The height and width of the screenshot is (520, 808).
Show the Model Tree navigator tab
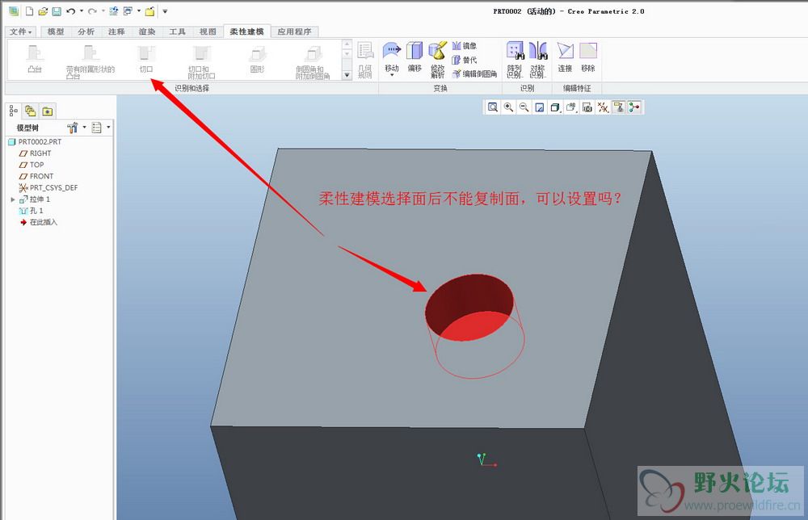(14, 111)
